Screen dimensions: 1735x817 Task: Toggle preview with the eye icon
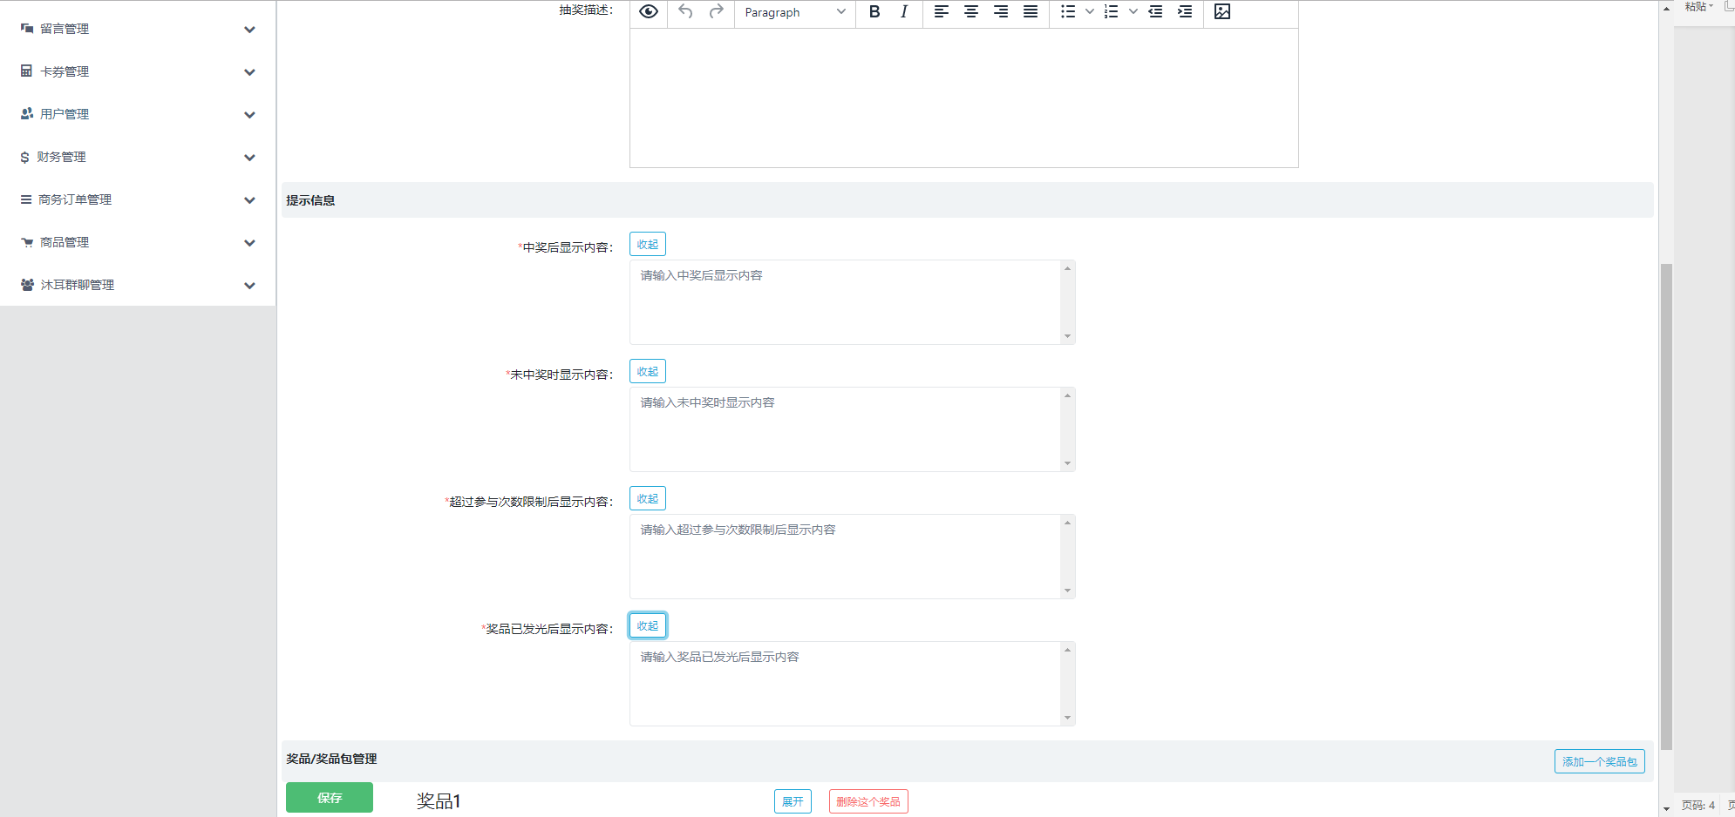[x=649, y=12]
